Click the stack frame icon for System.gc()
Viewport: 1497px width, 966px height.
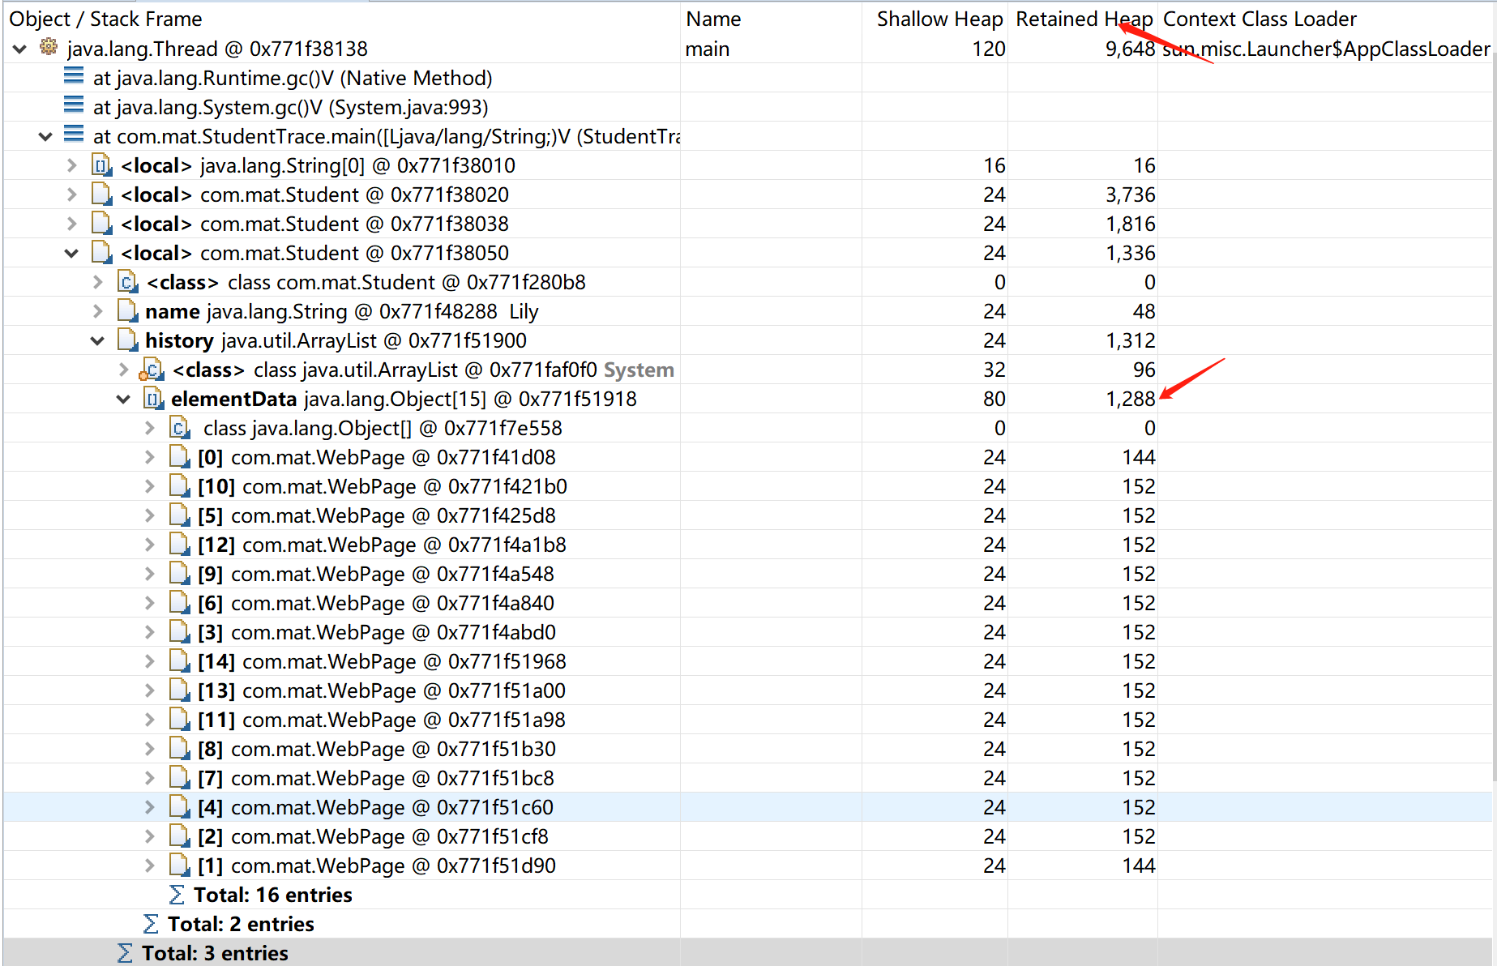[74, 106]
